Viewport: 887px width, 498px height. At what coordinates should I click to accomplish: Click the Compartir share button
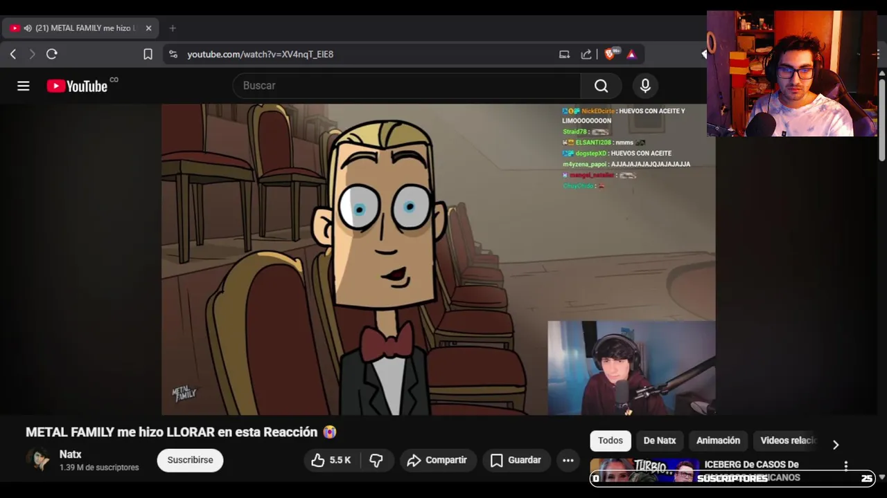(437, 460)
